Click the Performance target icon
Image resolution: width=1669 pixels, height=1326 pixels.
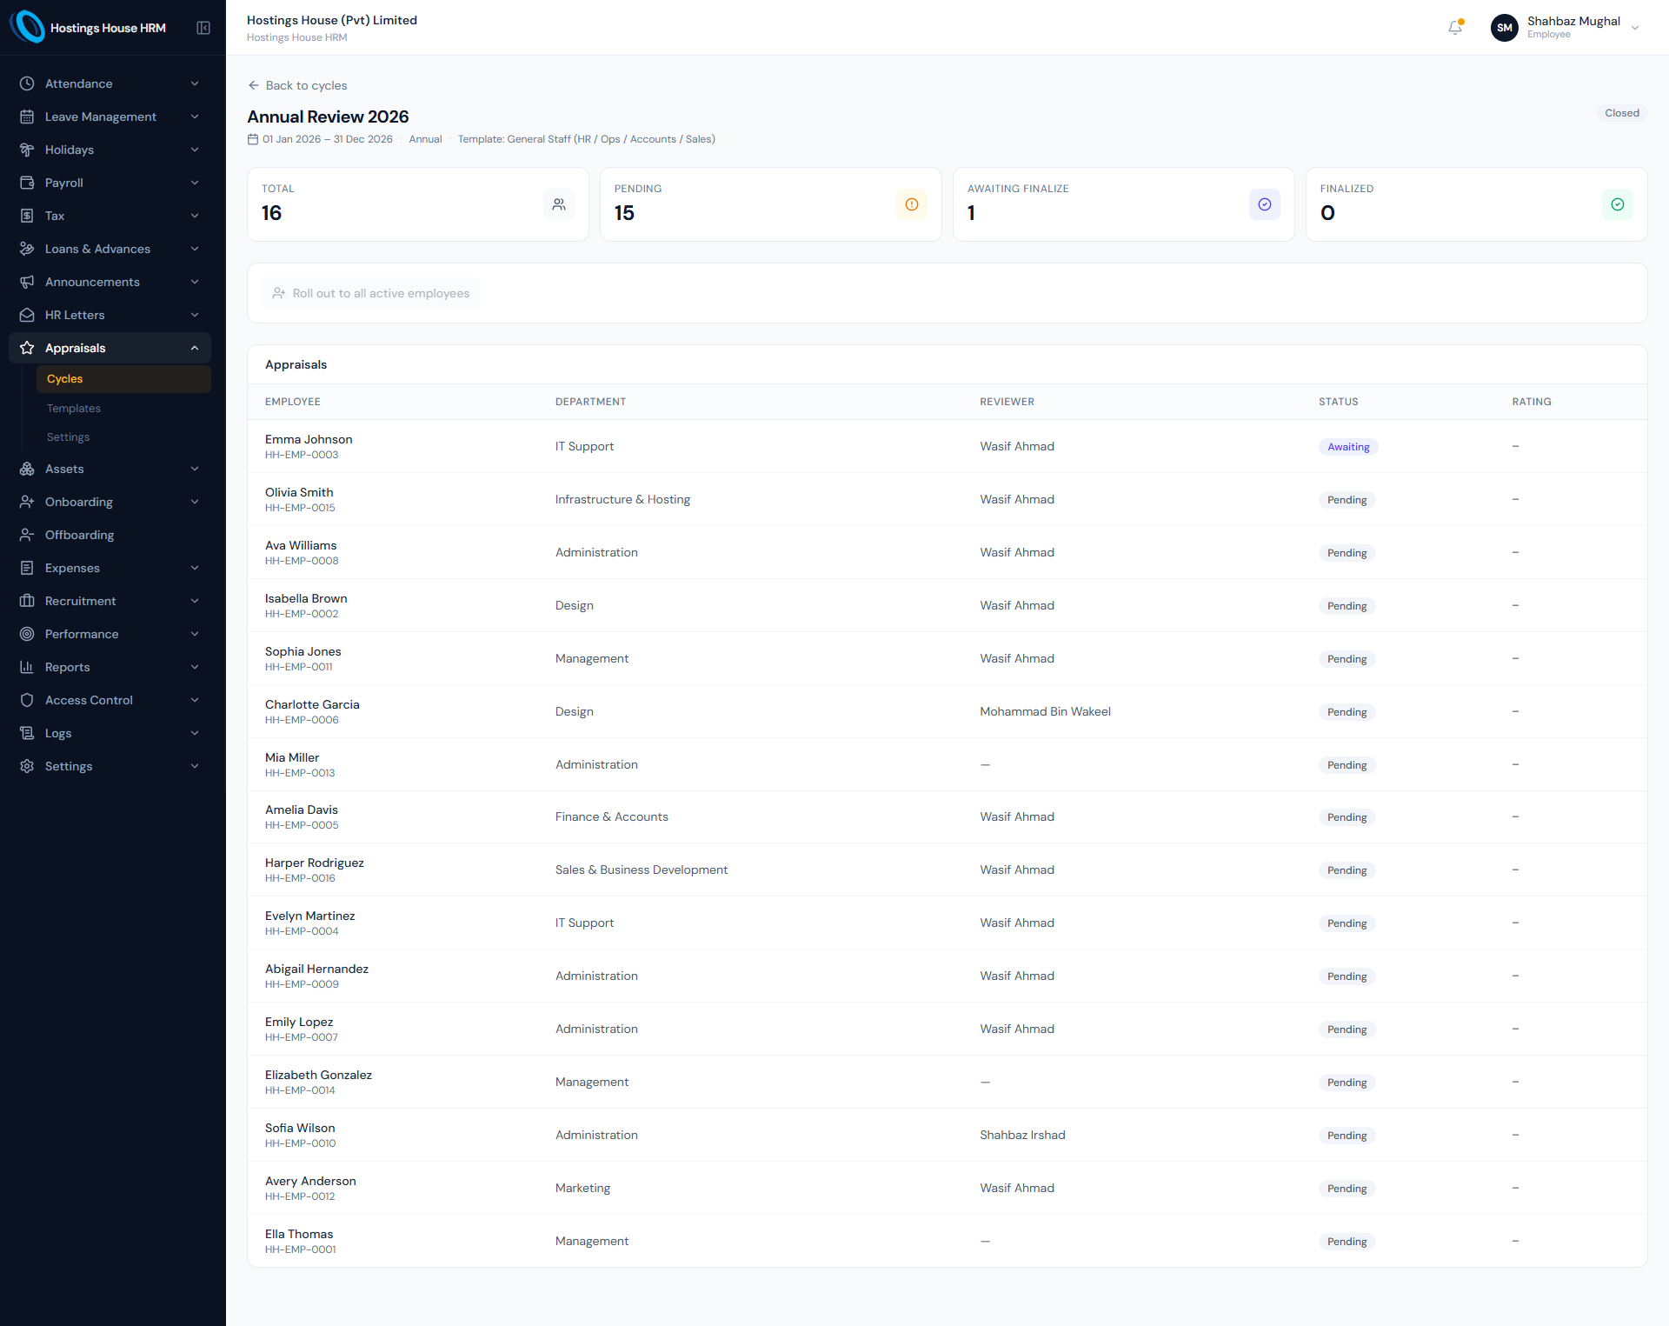click(27, 634)
